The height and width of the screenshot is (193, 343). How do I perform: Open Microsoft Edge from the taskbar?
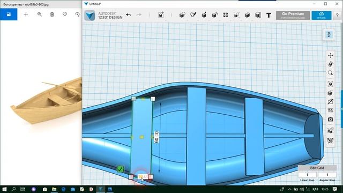point(64,189)
